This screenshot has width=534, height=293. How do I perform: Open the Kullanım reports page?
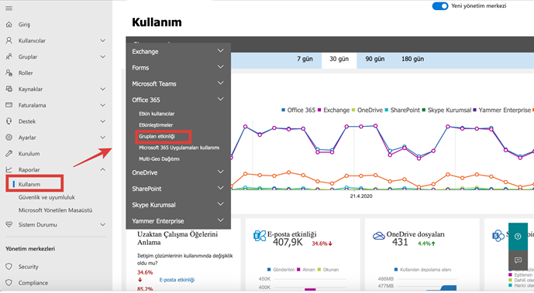(x=29, y=184)
